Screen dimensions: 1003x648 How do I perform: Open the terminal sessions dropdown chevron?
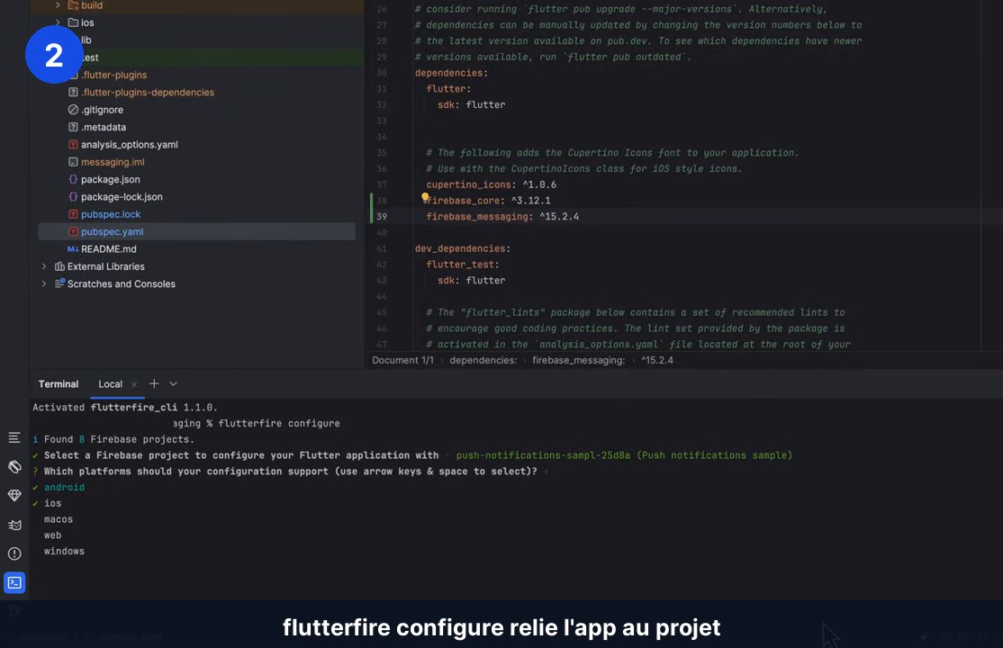[x=173, y=383]
